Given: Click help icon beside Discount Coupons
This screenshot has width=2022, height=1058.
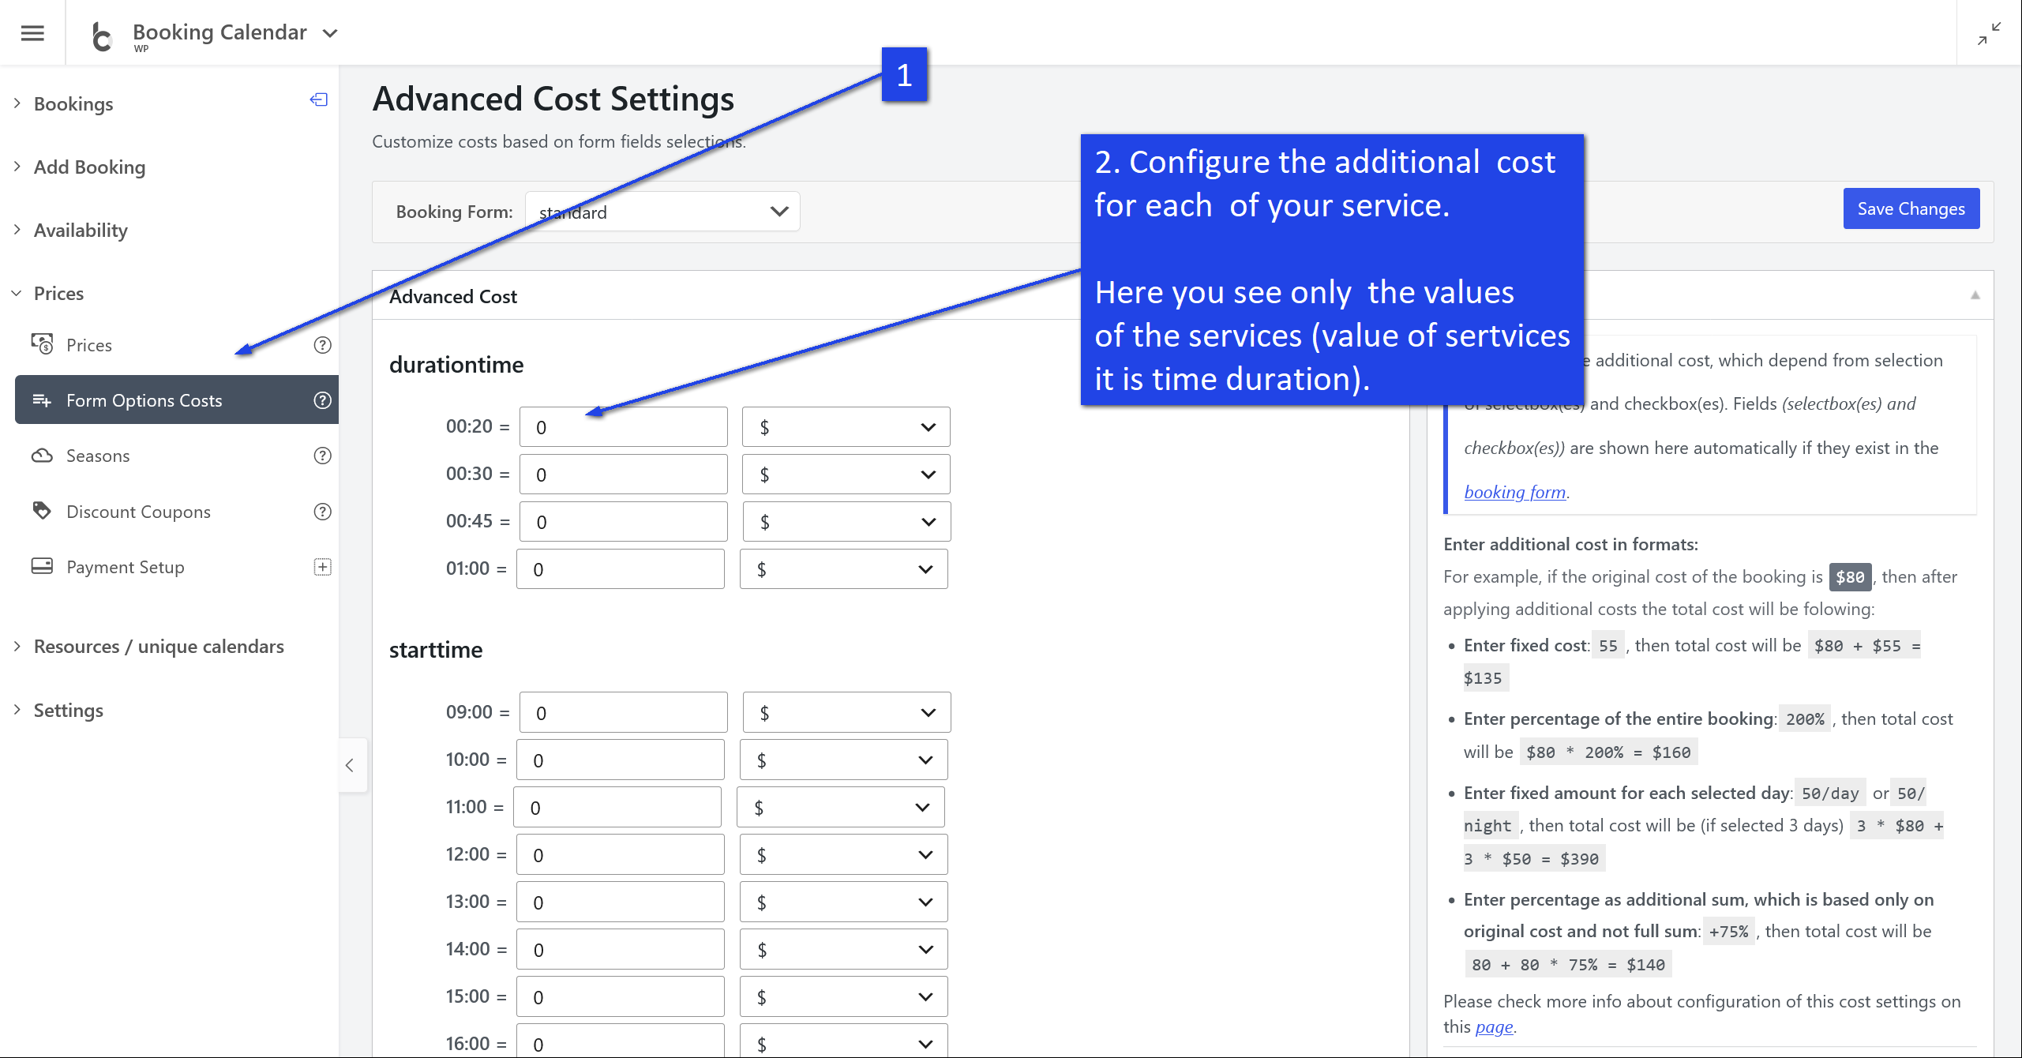Looking at the screenshot, I should pyautogui.click(x=322, y=512).
